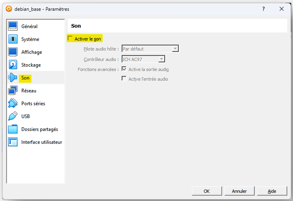
Task: Click the question mark help icon
Action: [x=263, y=9]
